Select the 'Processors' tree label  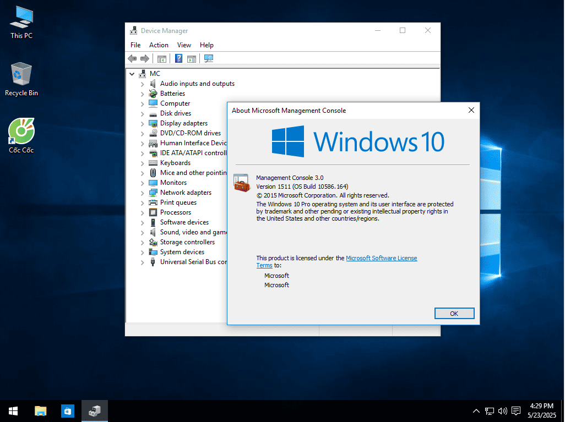point(176,212)
